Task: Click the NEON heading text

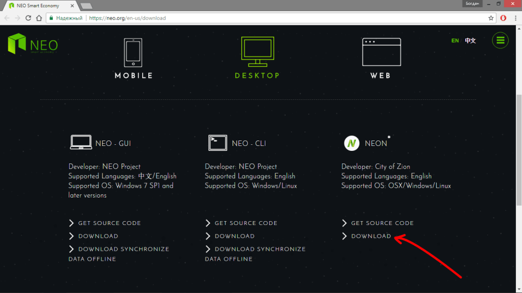Action: pos(376,143)
